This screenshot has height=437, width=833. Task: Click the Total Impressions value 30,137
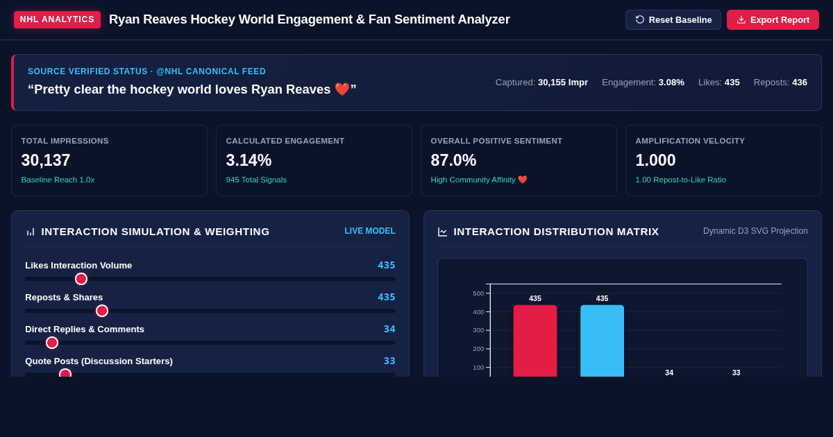[x=46, y=160]
